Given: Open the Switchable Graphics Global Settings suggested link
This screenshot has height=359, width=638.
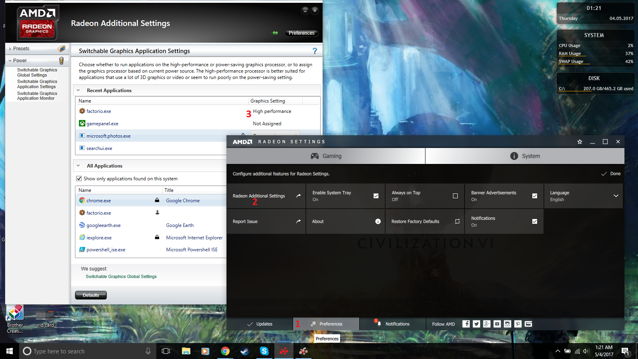Looking at the screenshot, I should pyautogui.click(x=121, y=276).
